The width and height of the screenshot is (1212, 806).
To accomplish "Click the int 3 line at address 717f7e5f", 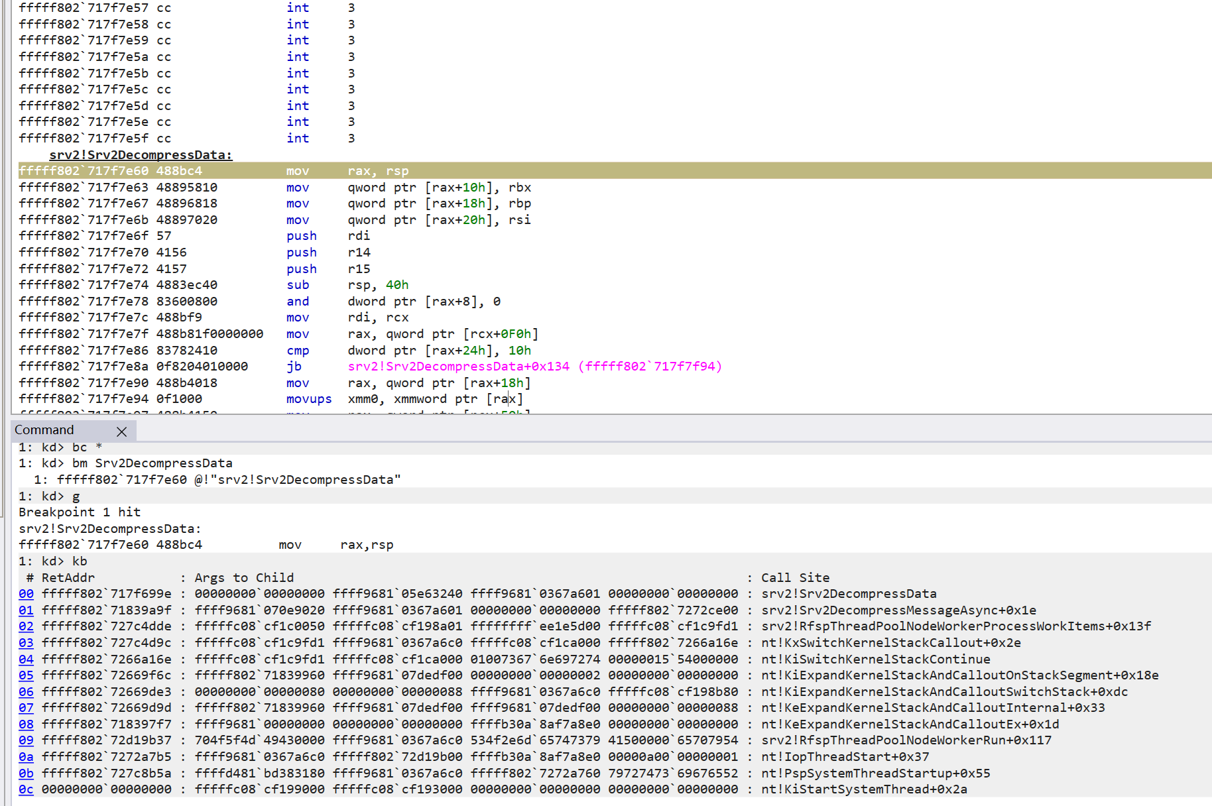I will click(x=187, y=139).
